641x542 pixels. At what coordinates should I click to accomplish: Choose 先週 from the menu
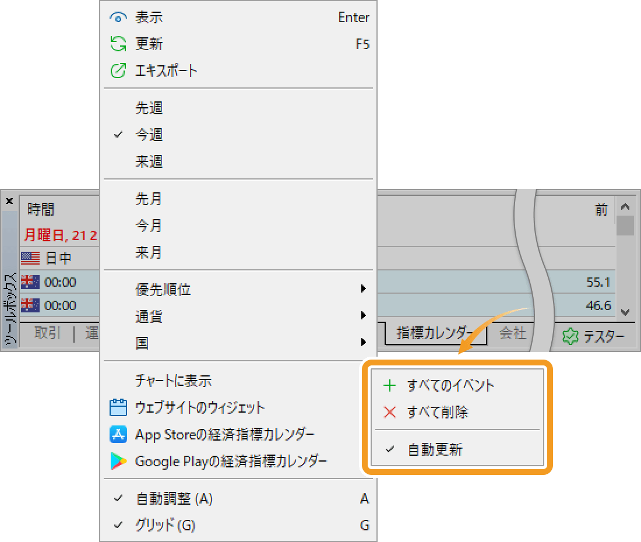point(238,108)
